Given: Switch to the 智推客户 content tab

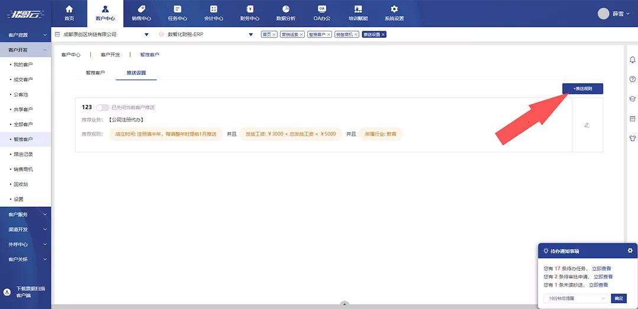Looking at the screenshot, I should pos(95,73).
